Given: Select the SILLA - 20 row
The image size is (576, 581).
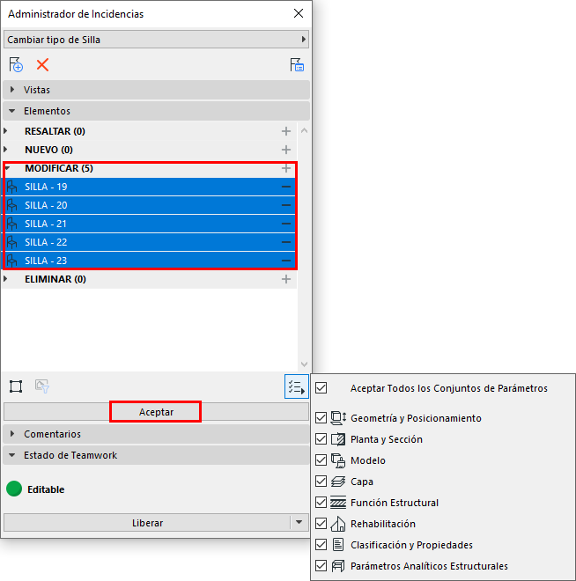Looking at the screenshot, I should pyautogui.click(x=150, y=205).
